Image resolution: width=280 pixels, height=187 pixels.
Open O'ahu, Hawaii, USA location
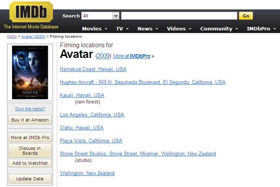pyautogui.click(x=82, y=128)
